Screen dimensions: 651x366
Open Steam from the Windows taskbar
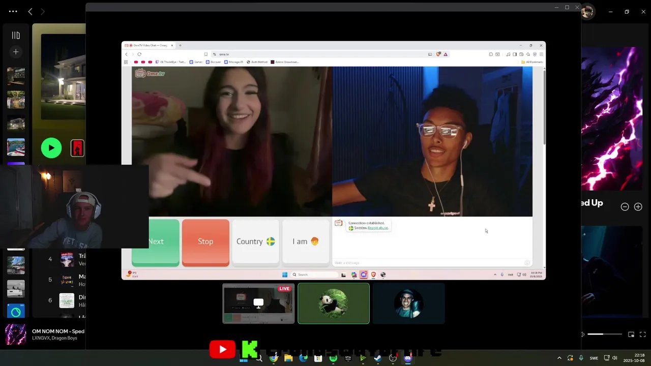378,358
